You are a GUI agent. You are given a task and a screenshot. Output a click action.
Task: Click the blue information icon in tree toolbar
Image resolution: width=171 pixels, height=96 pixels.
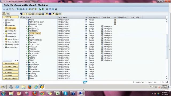[50, 14]
